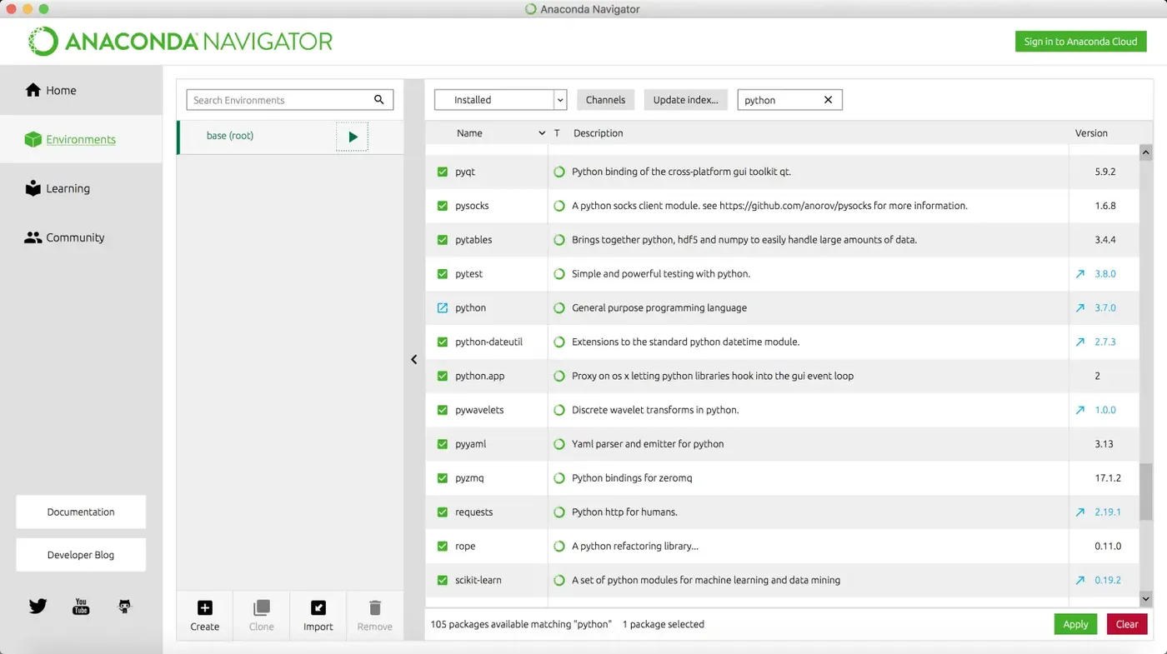Viewport: 1167px width, 654px height.
Task: Click the Remove environment trash icon
Action: pos(375,607)
